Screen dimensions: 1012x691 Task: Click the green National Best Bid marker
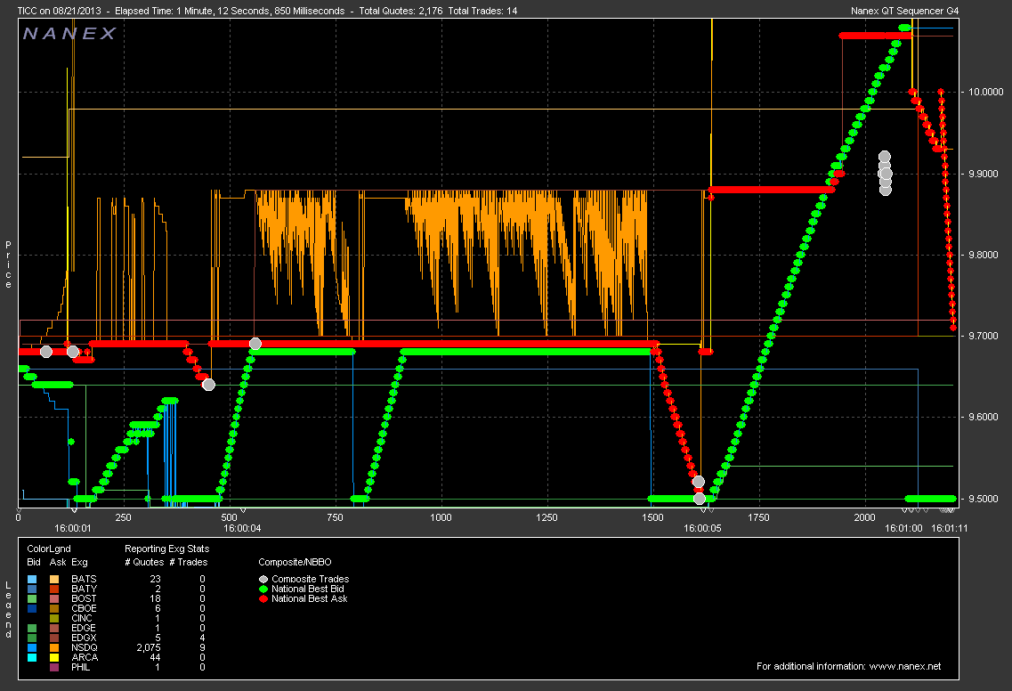click(263, 589)
